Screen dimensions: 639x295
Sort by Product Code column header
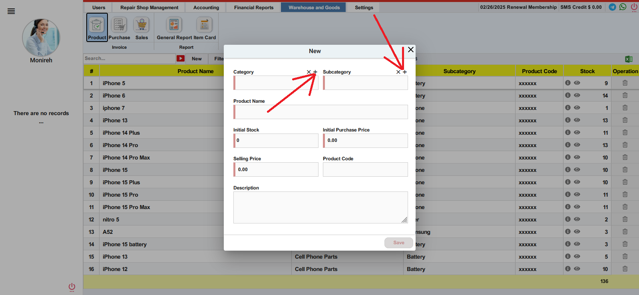539,71
